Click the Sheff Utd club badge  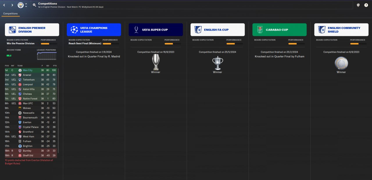20,155
